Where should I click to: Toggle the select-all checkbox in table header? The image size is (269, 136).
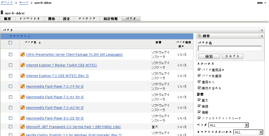pyautogui.click(x=10, y=43)
